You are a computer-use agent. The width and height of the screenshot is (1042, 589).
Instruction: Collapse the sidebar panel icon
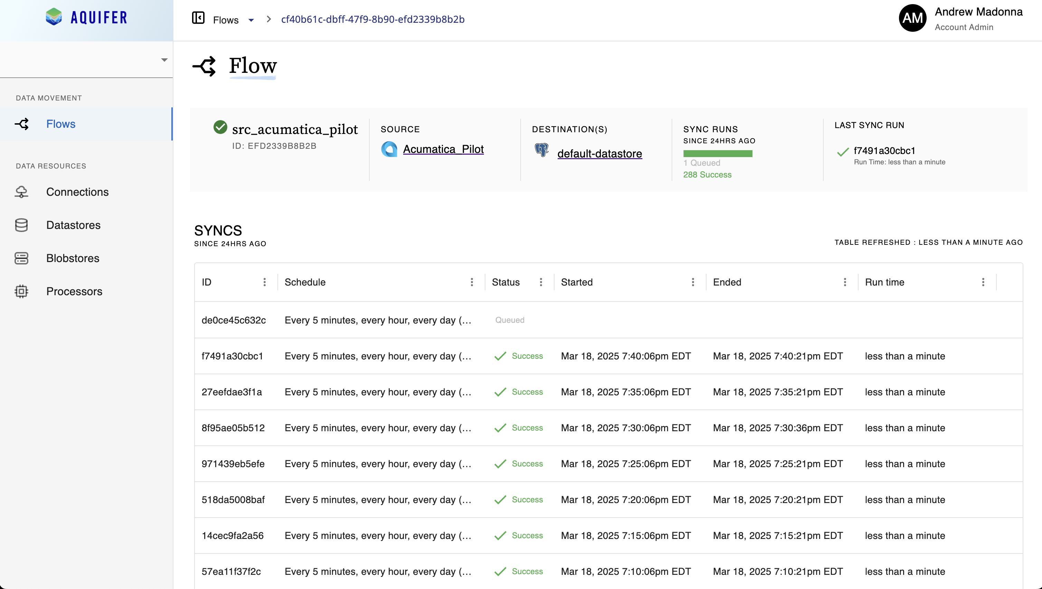click(x=198, y=18)
